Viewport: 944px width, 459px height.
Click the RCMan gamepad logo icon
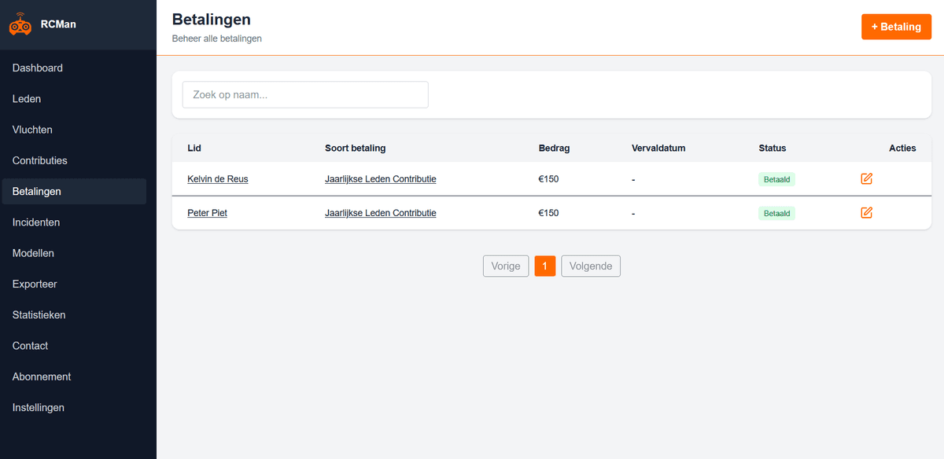[20, 24]
